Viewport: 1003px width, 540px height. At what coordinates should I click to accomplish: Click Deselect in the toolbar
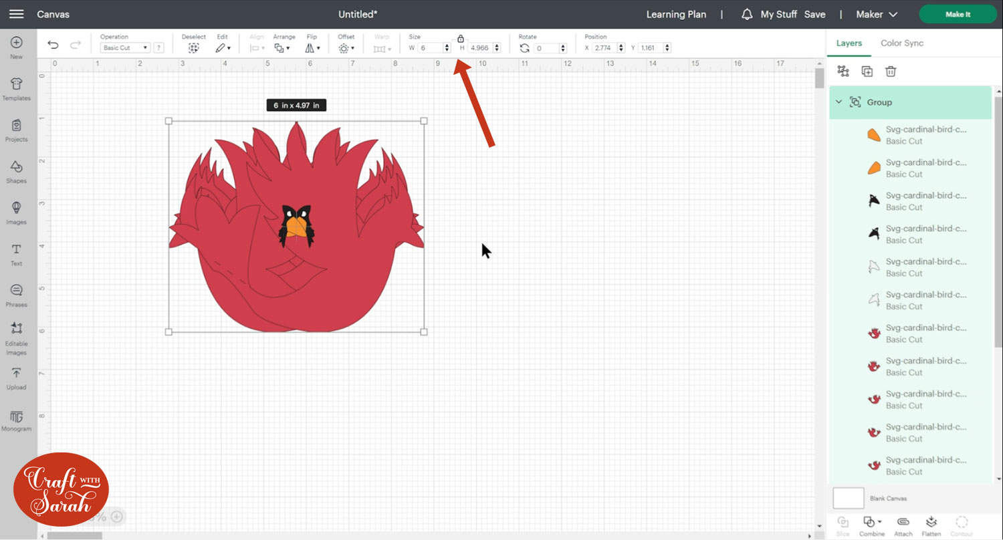click(193, 48)
